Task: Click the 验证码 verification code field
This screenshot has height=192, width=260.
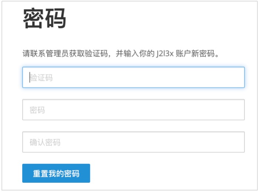Action: (x=133, y=77)
